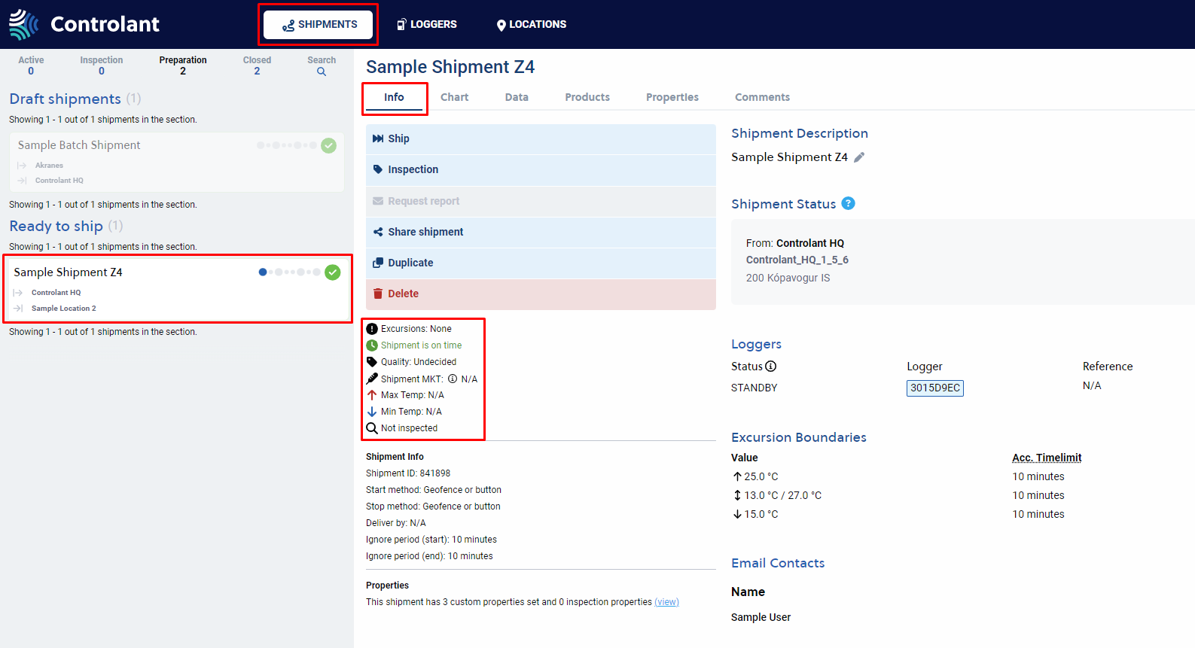Screen dimensions: 1195x648
Task: Edit shipment description pencil icon
Action: click(x=859, y=157)
